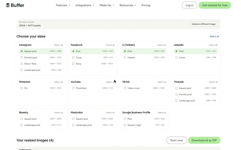Check Mastodon Landscape post
241x150 pixels.
click(73, 125)
